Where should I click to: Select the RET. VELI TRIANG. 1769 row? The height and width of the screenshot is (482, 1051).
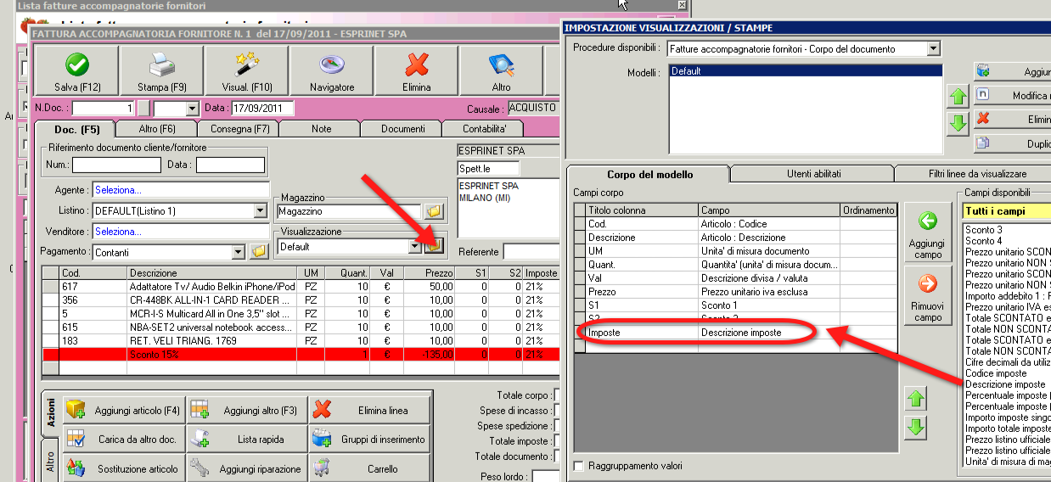click(x=301, y=340)
